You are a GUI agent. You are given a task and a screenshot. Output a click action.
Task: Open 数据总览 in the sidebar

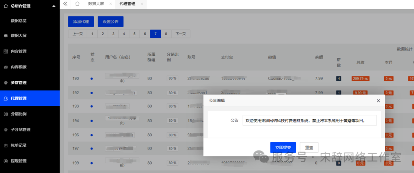click(19, 21)
